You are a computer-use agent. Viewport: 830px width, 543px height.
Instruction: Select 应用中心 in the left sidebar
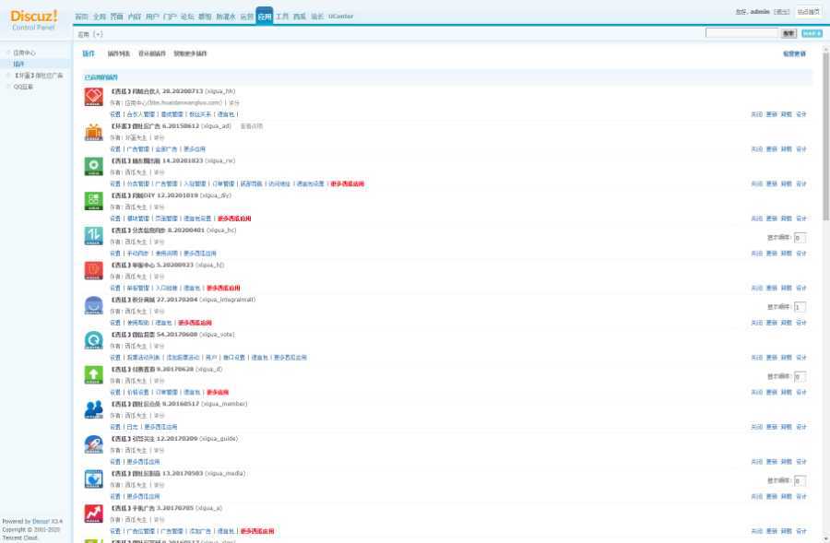click(x=25, y=53)
